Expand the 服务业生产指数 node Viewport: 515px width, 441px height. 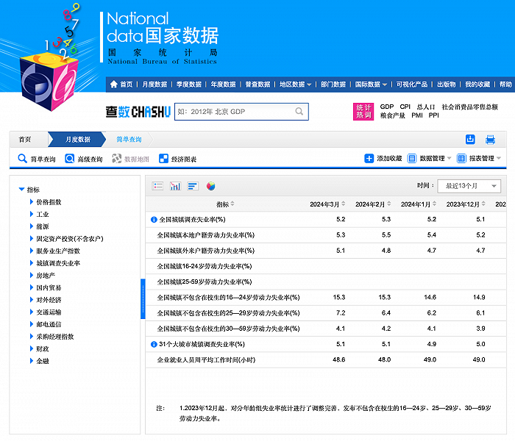pyautogui.click(x=32, y=251)
